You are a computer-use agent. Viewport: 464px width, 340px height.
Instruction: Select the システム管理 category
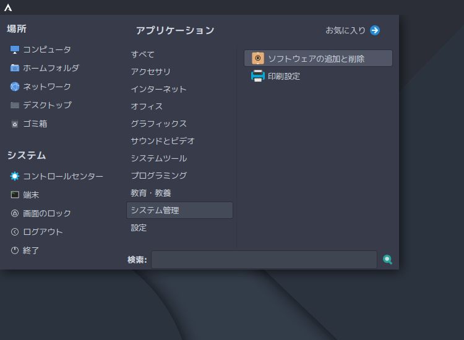click(x=179, y=210)
